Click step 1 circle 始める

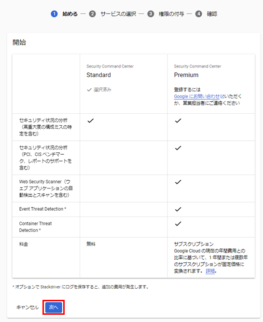[54, 14]
